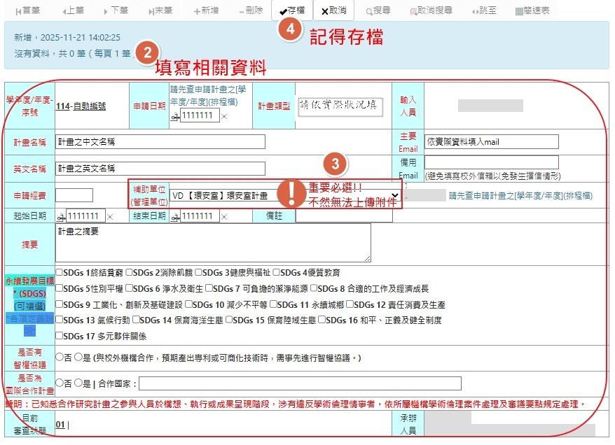
Task: Enable SDGs 17 多元夥伴關係 checkbox
Action: click(x=60, y=336)
